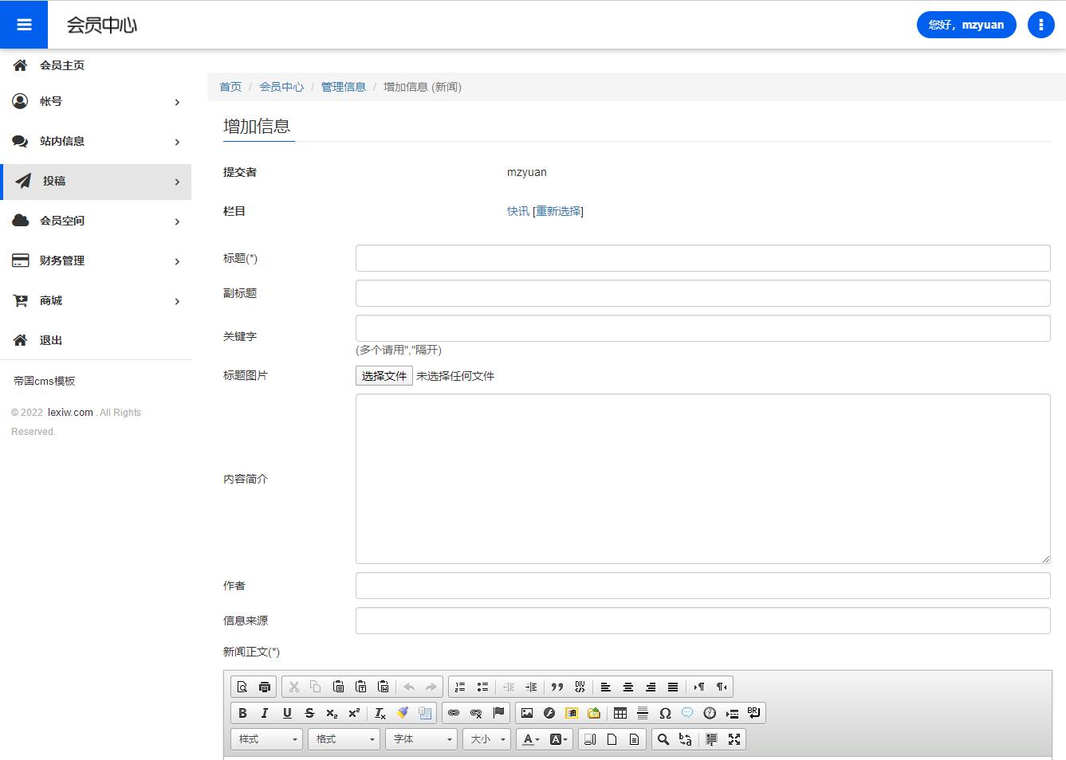Click the insert link icon

[454, 713]
